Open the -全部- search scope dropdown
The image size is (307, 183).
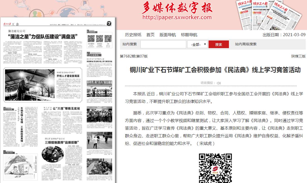click(x=197, y=44)
